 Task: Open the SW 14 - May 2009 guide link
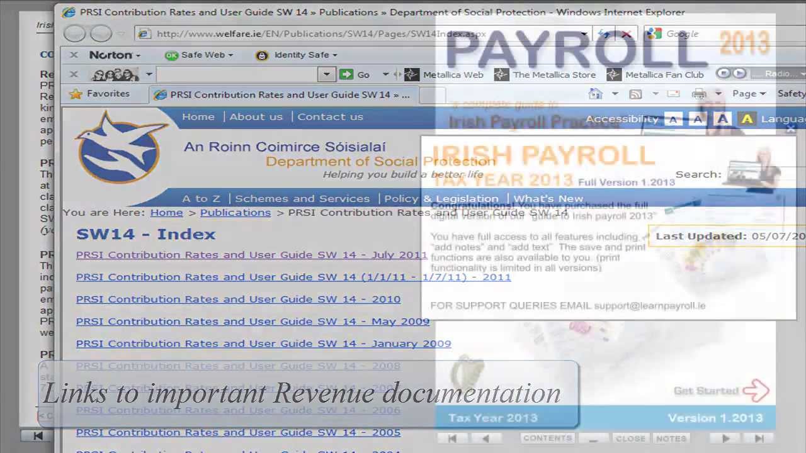(x=253, y=322)
